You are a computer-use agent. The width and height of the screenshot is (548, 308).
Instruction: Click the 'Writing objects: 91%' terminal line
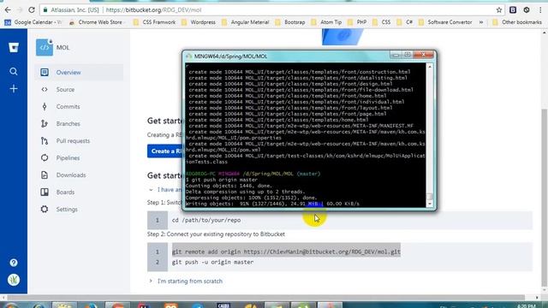pyautogui.click(x=272, y=204)
